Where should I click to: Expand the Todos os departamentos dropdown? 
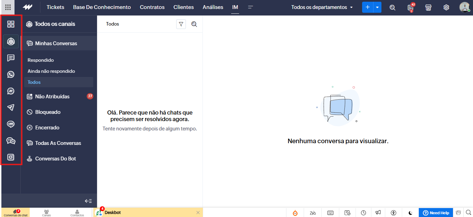(322, 7)
